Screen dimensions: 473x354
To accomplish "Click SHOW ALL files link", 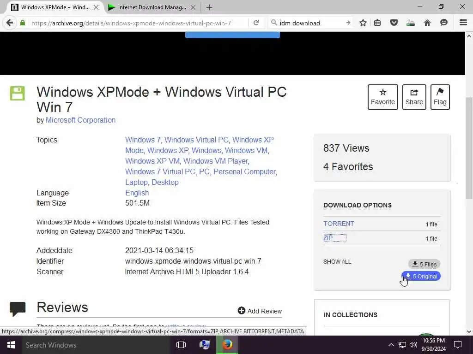I will point(337,262).
